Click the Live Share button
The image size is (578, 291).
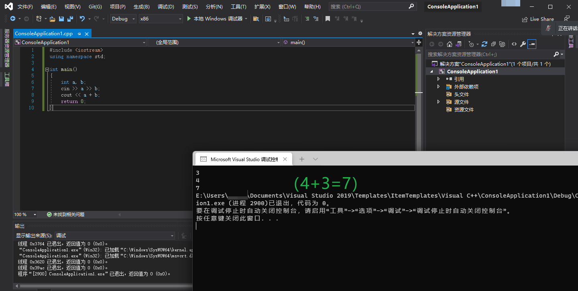coord(538,19)
